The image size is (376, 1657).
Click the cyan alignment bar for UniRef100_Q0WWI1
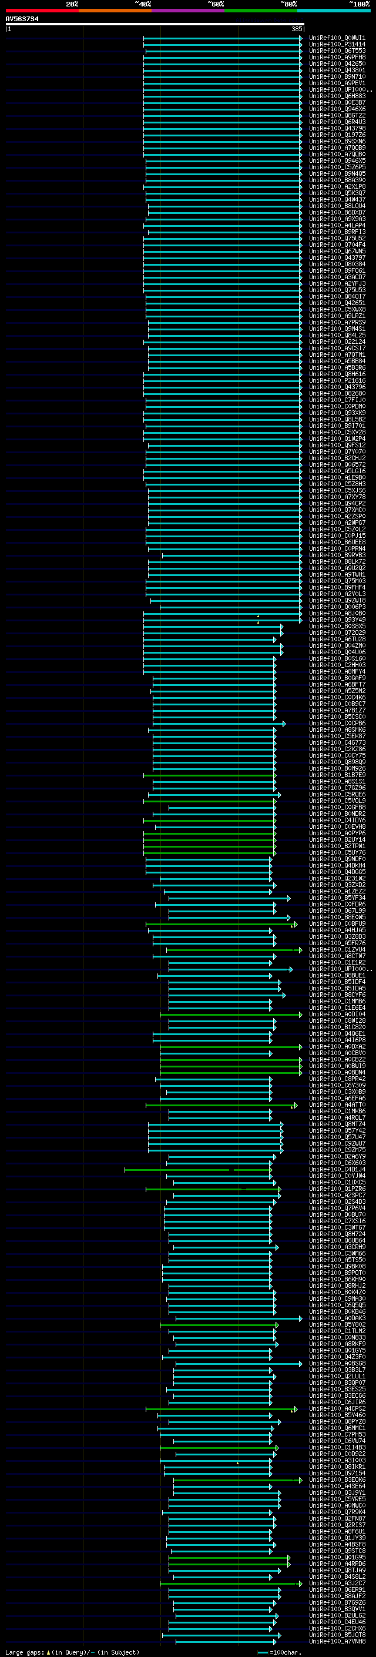coord(223,38)
